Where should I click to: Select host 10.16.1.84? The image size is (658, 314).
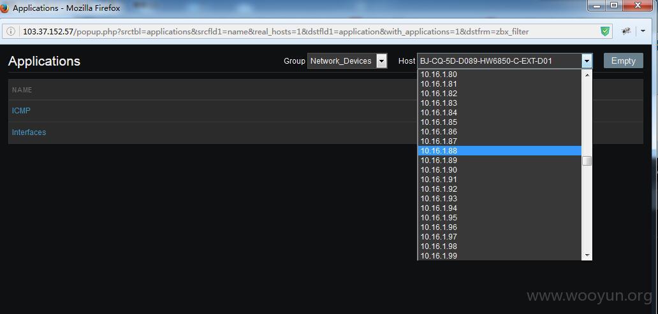[x=499, y=112]
